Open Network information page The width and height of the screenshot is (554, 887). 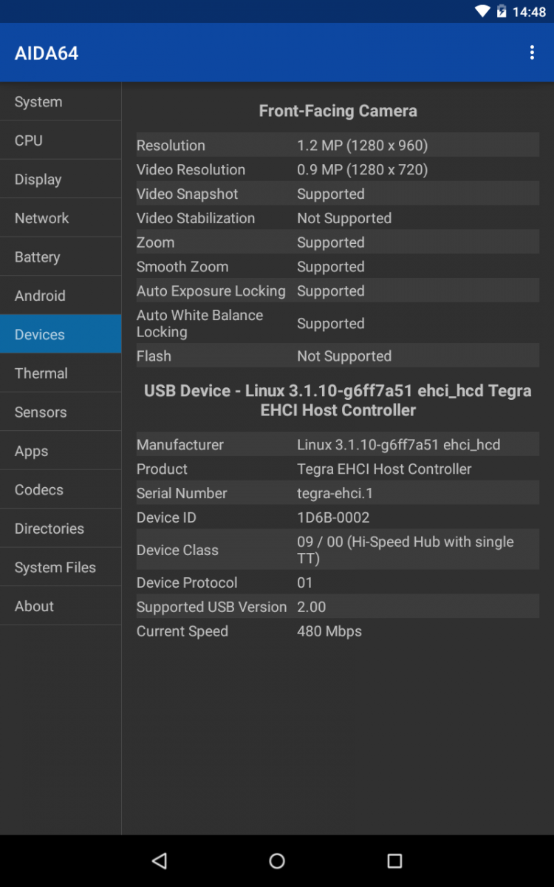[61, 218]
